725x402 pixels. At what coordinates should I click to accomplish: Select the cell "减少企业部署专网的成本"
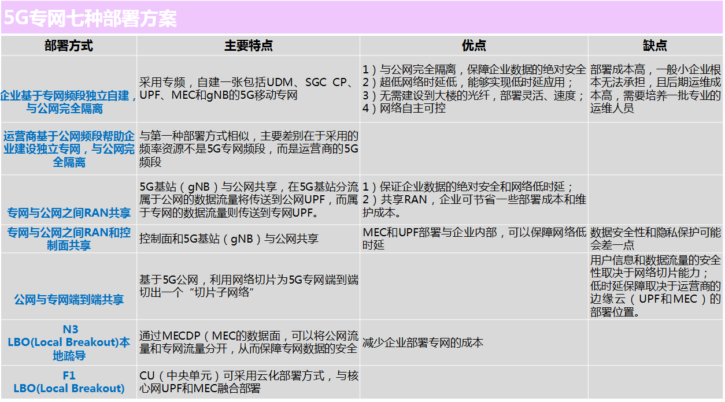(423, 343)
